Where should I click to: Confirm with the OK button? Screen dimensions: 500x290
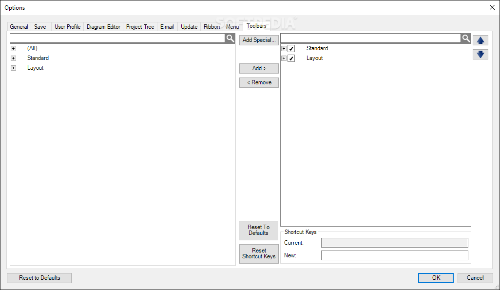click(436, 278)
